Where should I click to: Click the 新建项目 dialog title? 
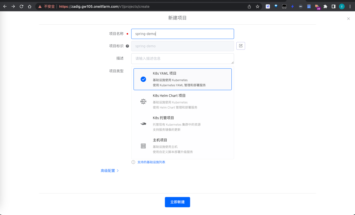tap(177, 18)
